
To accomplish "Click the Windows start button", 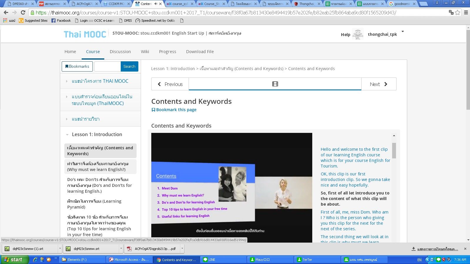I will (x=14, y=260).
